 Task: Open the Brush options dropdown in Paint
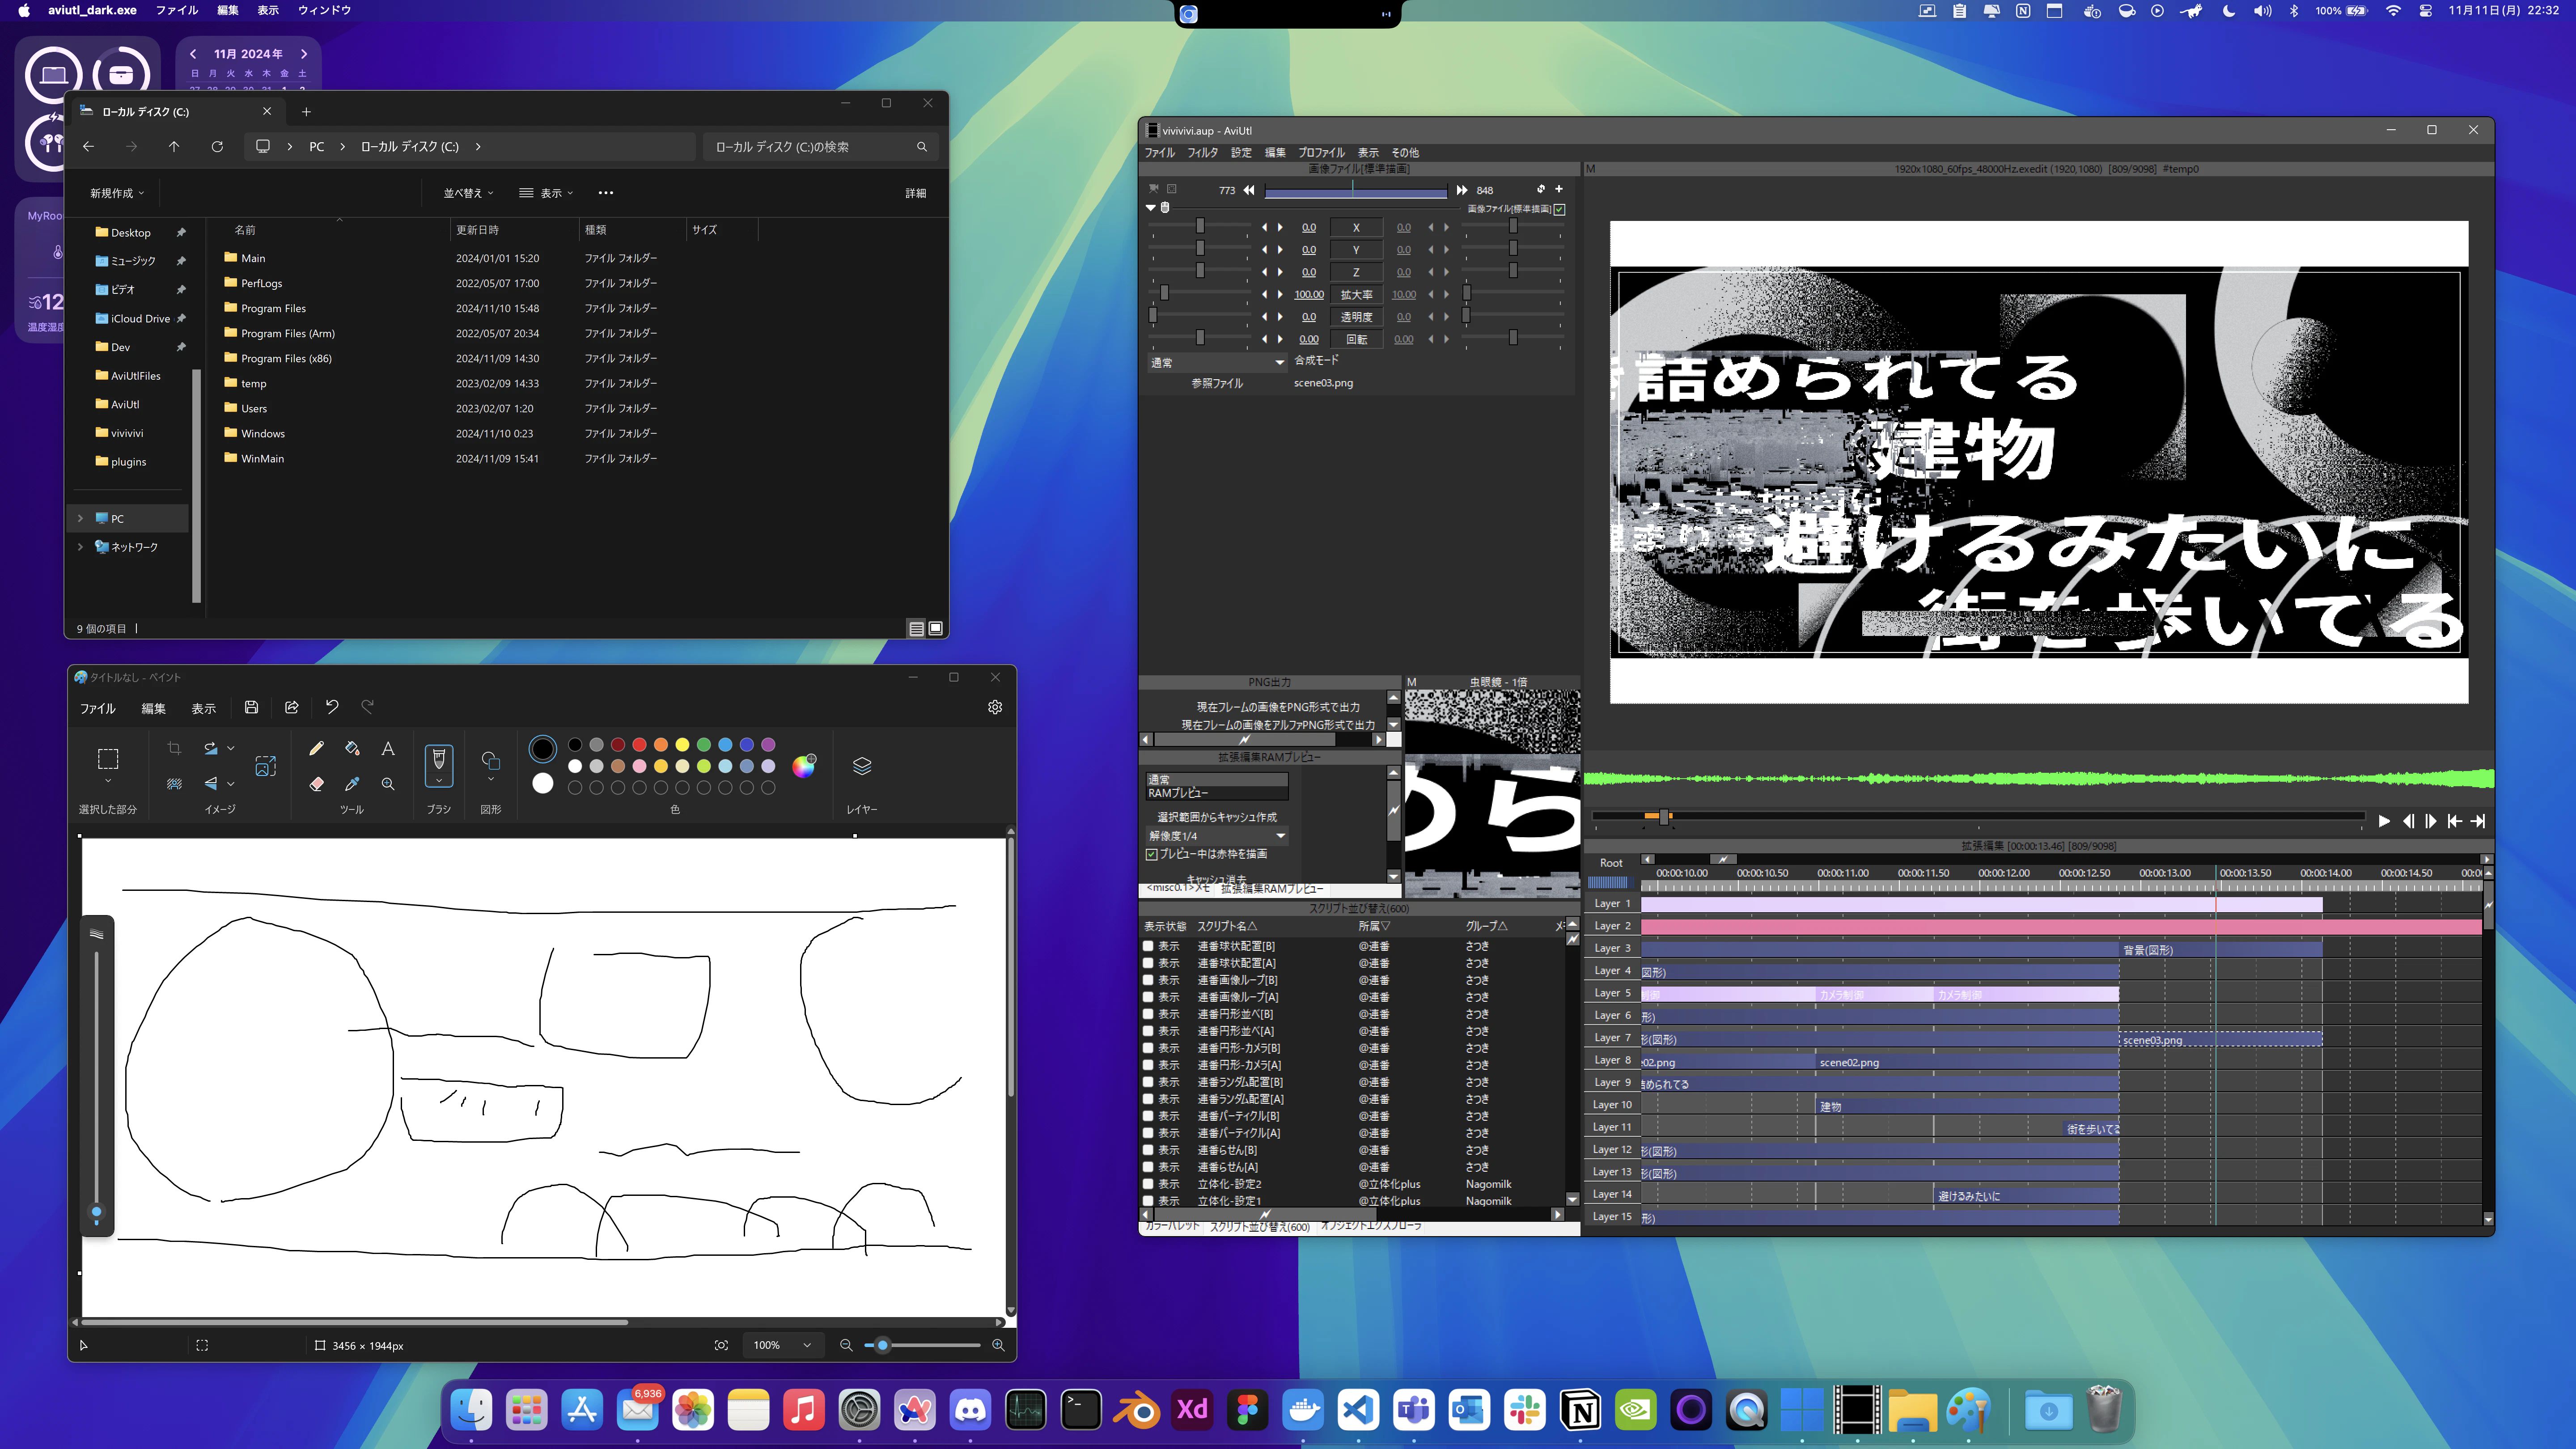439,781
